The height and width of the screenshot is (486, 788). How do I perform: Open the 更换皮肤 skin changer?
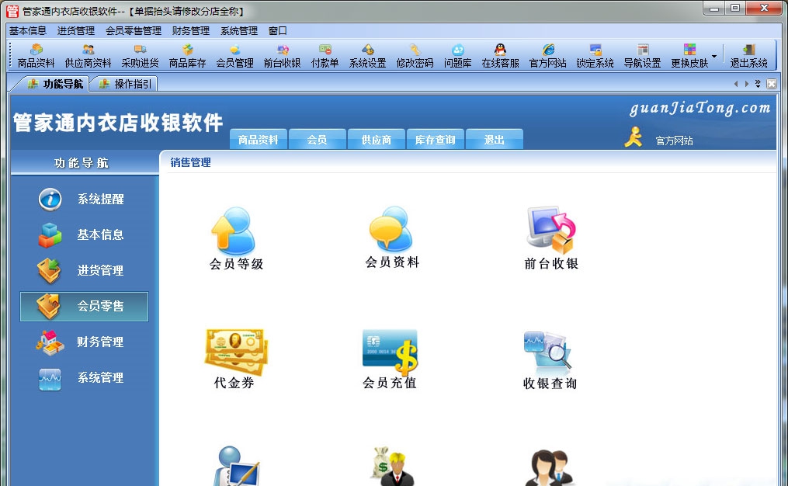tap(690, 55)
